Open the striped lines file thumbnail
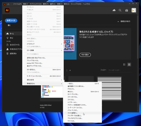Viewport: 141px width, 126px height. pyautogui.click(x=109, y=89)
